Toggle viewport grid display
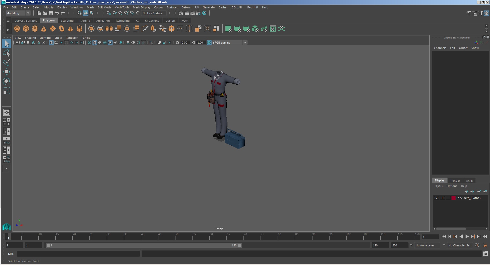The width and height of the screenshot is (490, 265). pos(51,43)
